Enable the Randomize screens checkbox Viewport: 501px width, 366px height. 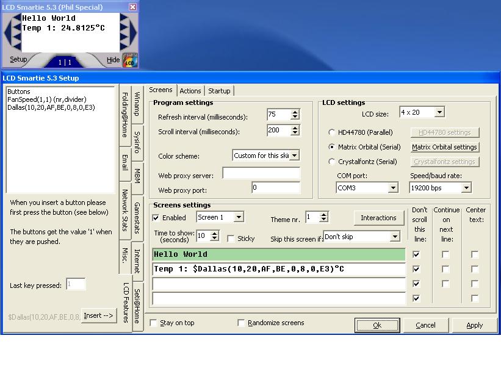point(241,323)
